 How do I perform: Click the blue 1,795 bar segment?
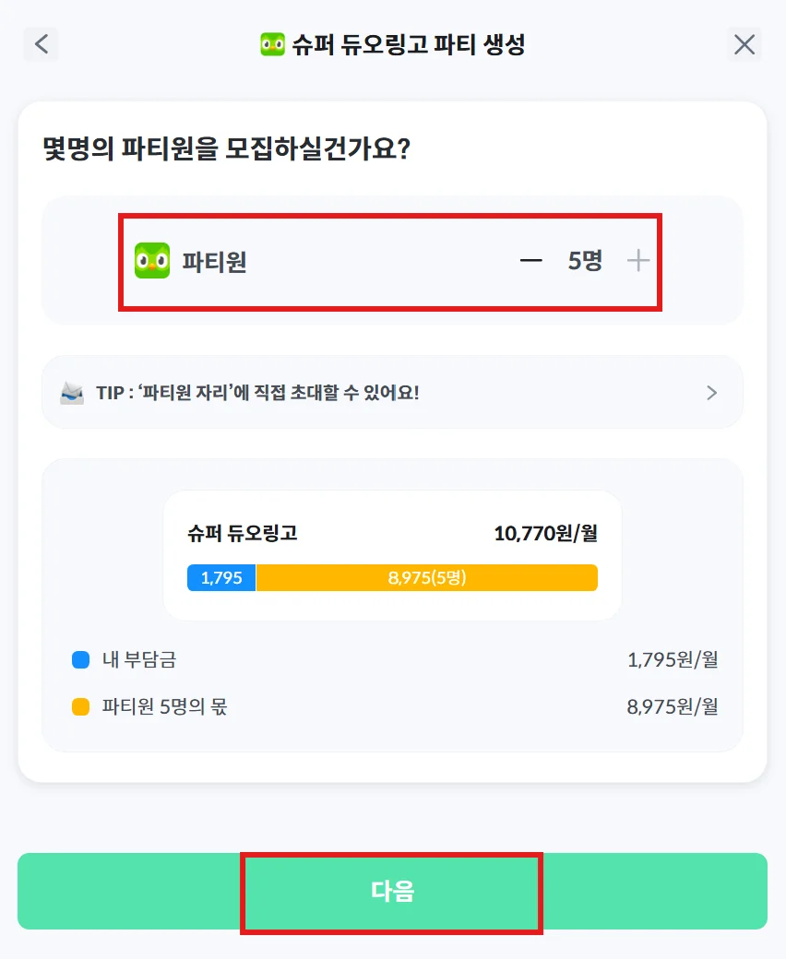coord(221,578)
